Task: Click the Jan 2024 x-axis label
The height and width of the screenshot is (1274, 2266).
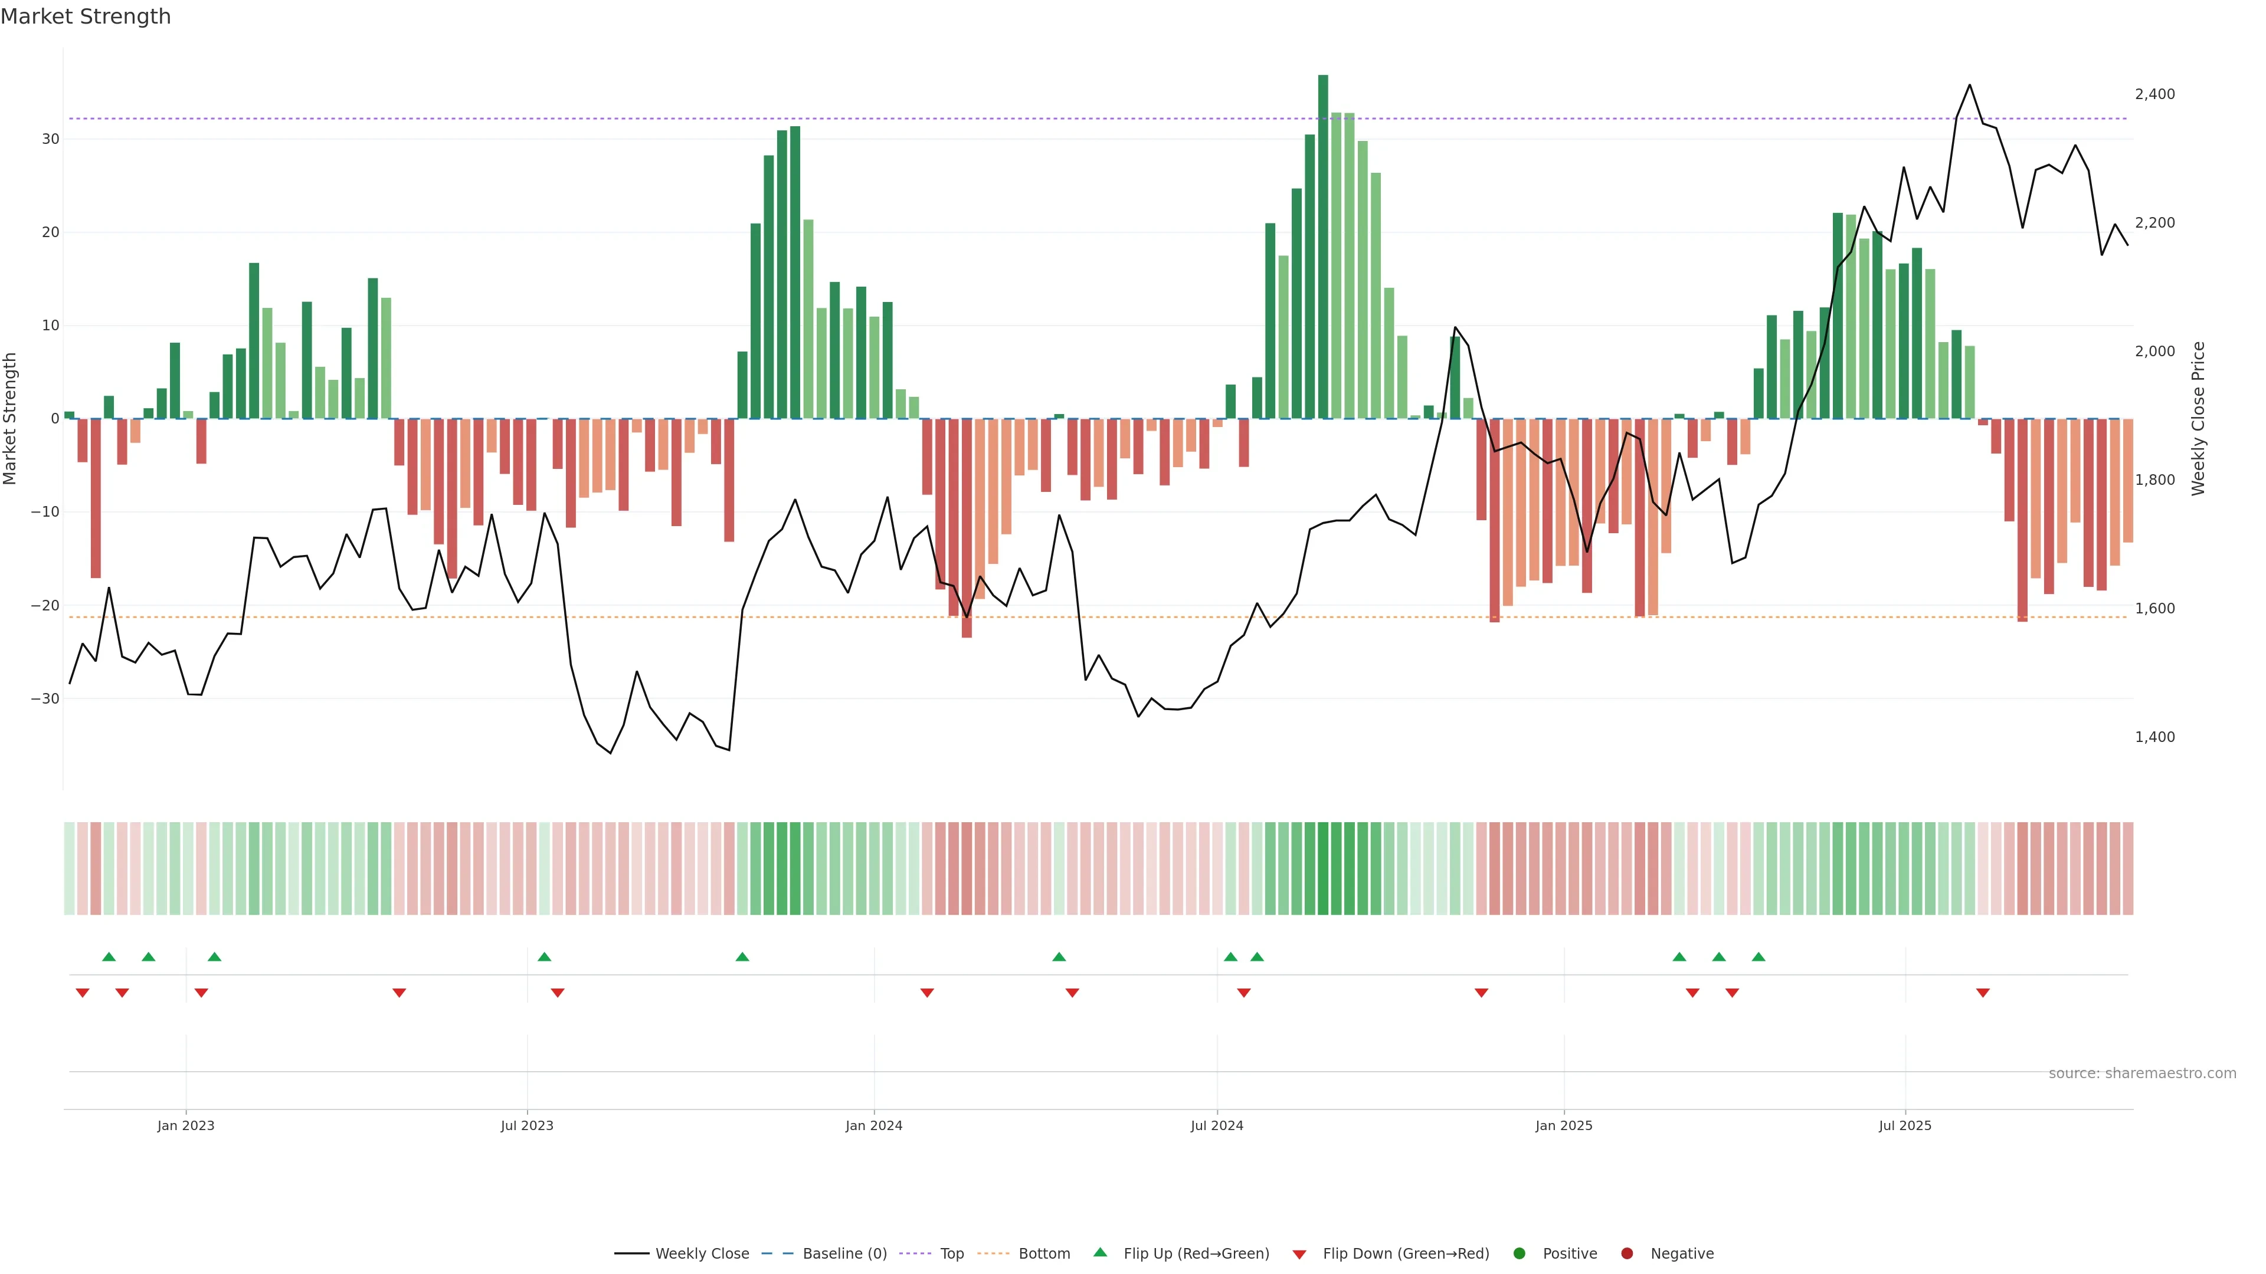Action: 873,1125
